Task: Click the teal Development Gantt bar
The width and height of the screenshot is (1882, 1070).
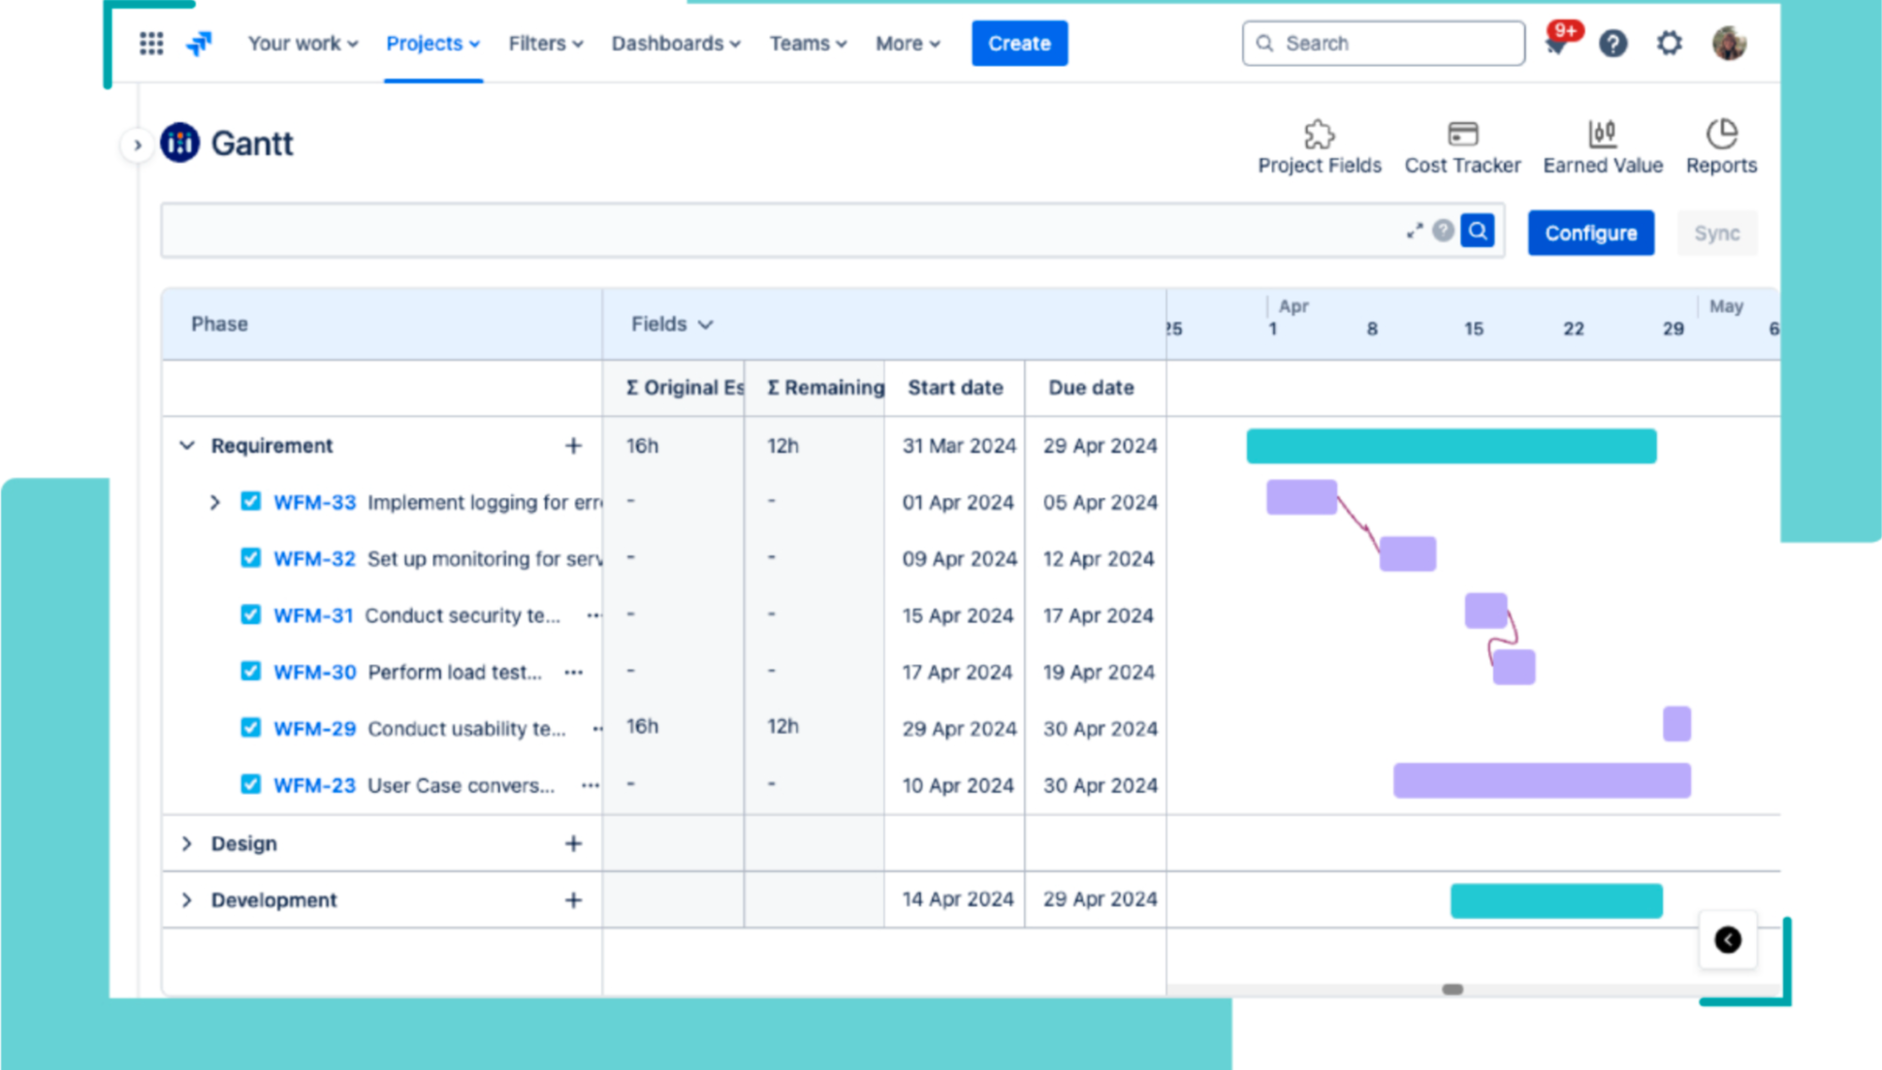Action: pyautogui.click(x=1555, y=900)
